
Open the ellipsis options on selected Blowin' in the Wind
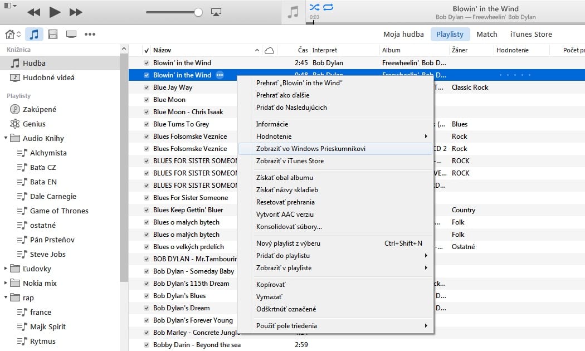pos(220,75)
